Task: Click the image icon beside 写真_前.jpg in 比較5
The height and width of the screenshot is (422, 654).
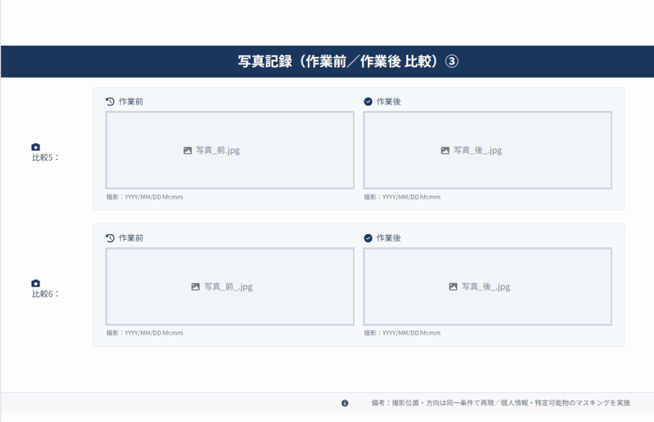Action: [188, 150]
